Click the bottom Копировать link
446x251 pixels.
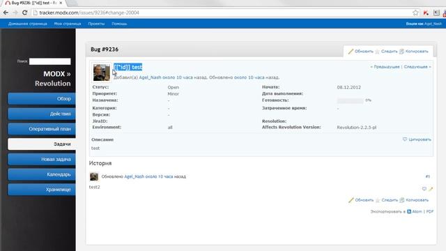417,200
